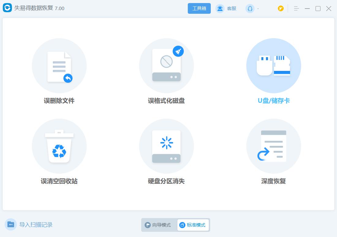Click the 客服 customer service headset icon

point(220,8)
